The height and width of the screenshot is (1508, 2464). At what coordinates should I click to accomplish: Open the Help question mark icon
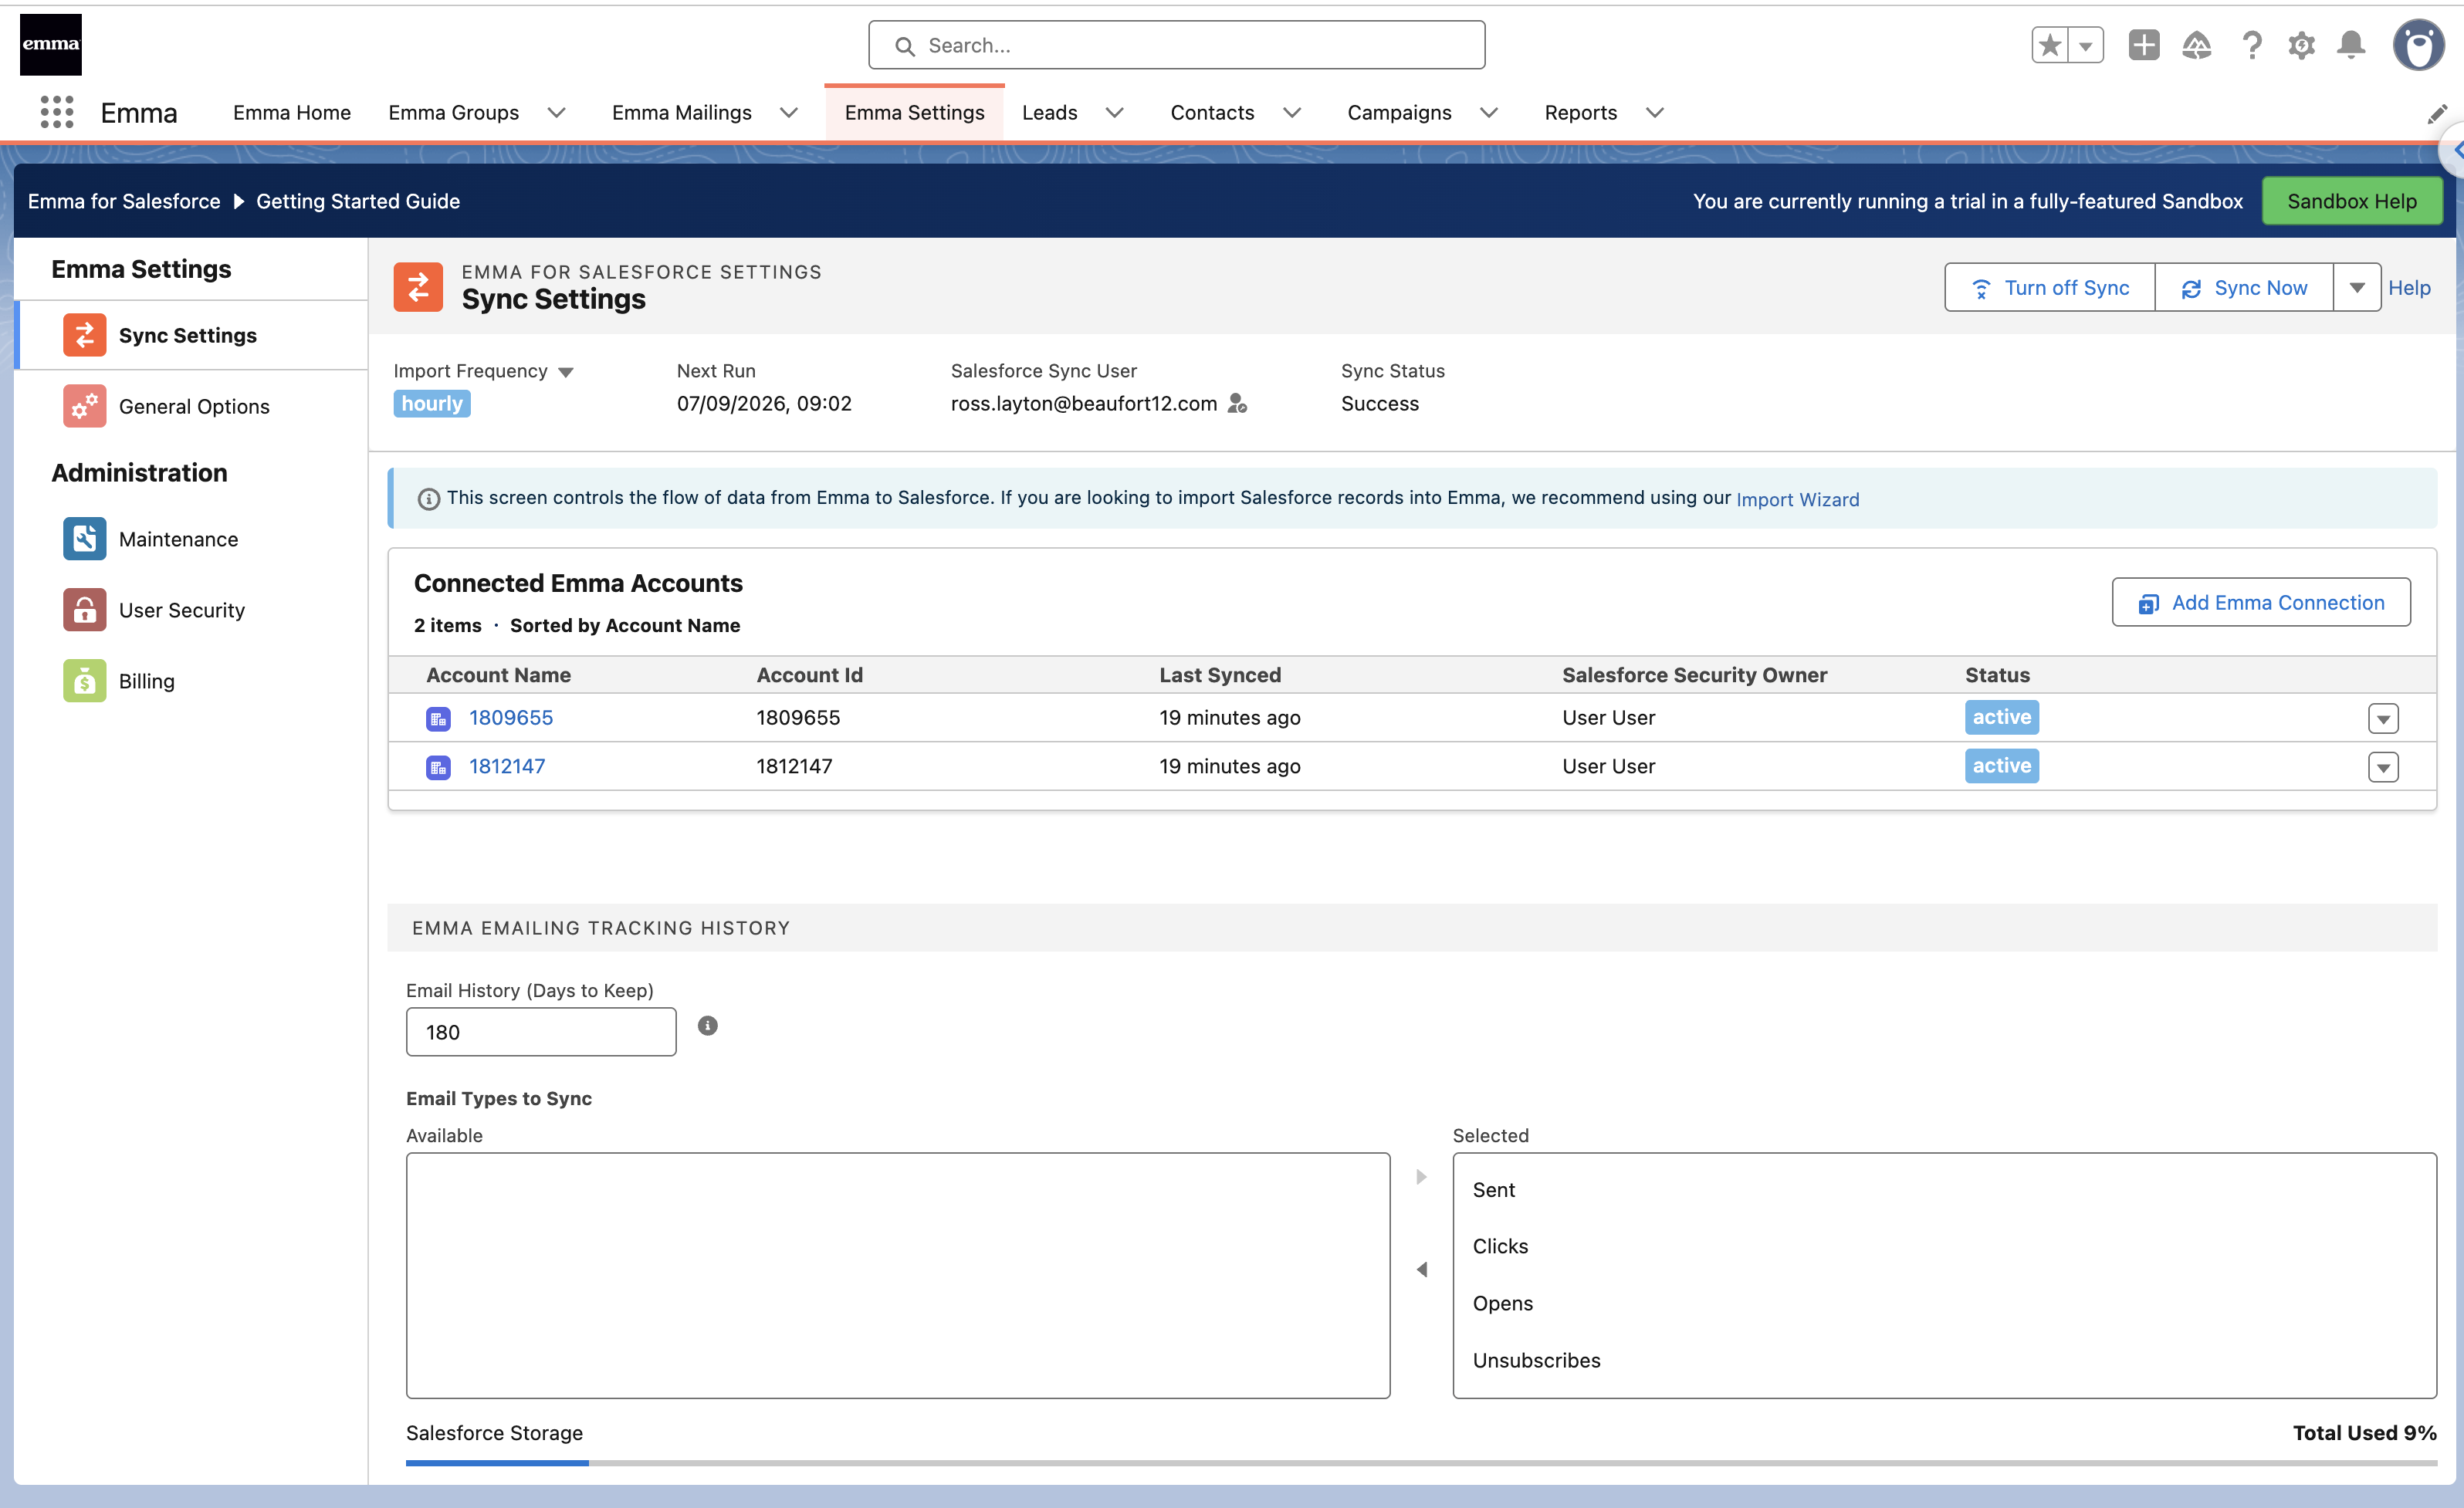coord(2252,45)
